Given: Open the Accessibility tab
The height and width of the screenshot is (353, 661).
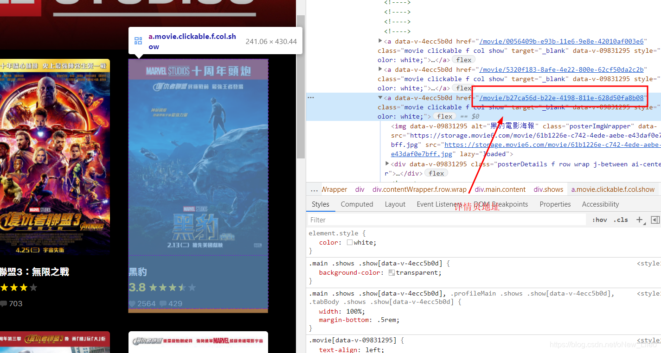Looking at the screenshot, I should 600,204.
